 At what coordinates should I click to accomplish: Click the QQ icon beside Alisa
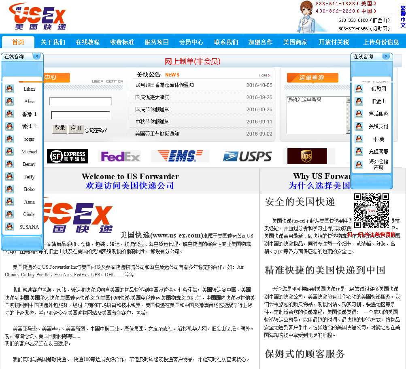pos(10,101)
